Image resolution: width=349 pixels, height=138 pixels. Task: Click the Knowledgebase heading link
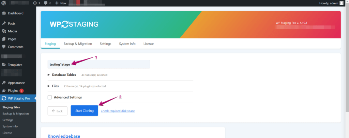tap(64, 136)
